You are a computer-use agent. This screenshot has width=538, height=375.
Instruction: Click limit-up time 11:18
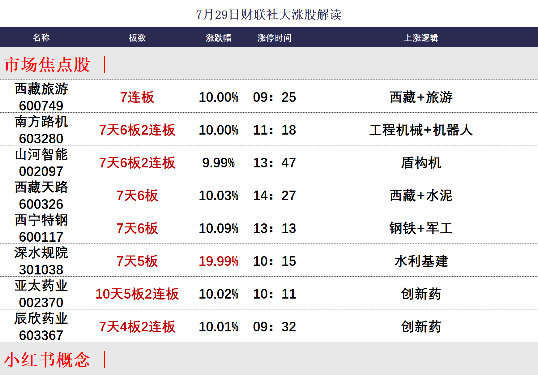pyautogui.click(x=275, y=130)
